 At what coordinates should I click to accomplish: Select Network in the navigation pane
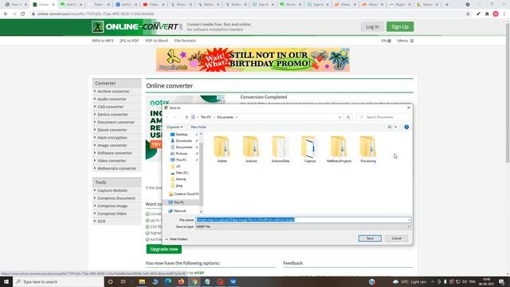coord(179,211)
